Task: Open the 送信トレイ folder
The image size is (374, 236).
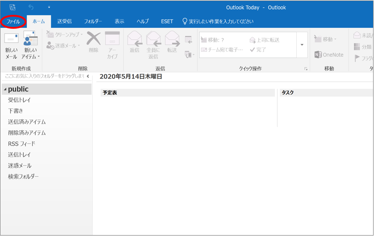Action: point(19,155)
